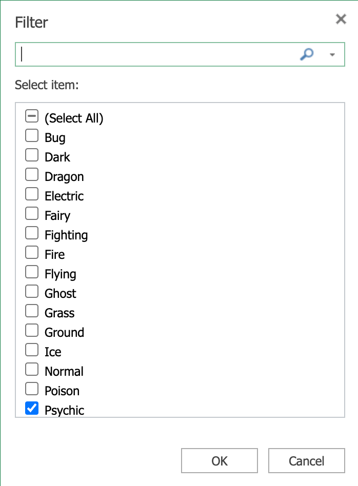The width and height of the screenshot is (358, 486).
Task: Click the search input field
Action: click(x=154, y=54)
